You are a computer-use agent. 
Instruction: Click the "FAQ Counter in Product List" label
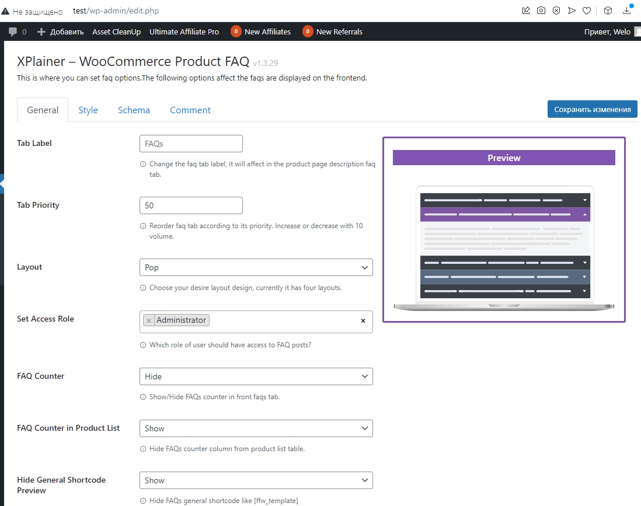coord(68,428)
